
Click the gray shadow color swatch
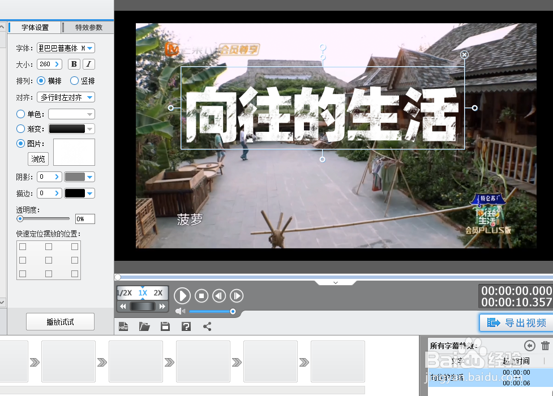tap(75, 177)
